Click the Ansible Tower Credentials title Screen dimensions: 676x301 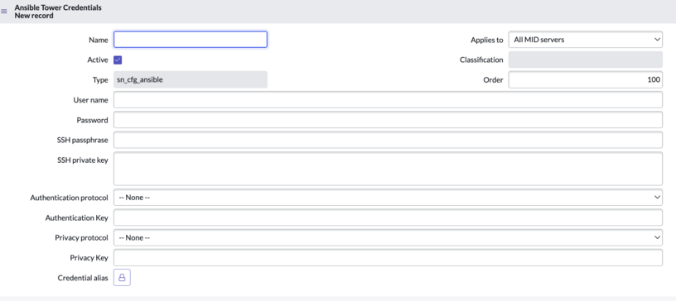point(58,7)
